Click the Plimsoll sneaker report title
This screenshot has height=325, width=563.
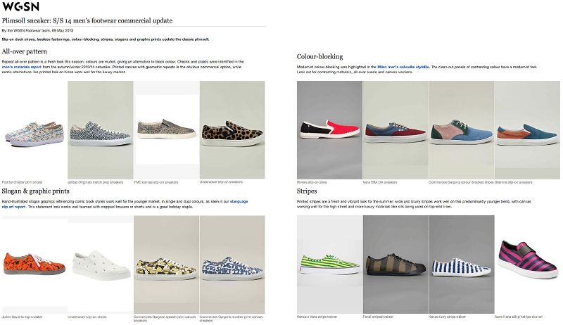[87, 20]
